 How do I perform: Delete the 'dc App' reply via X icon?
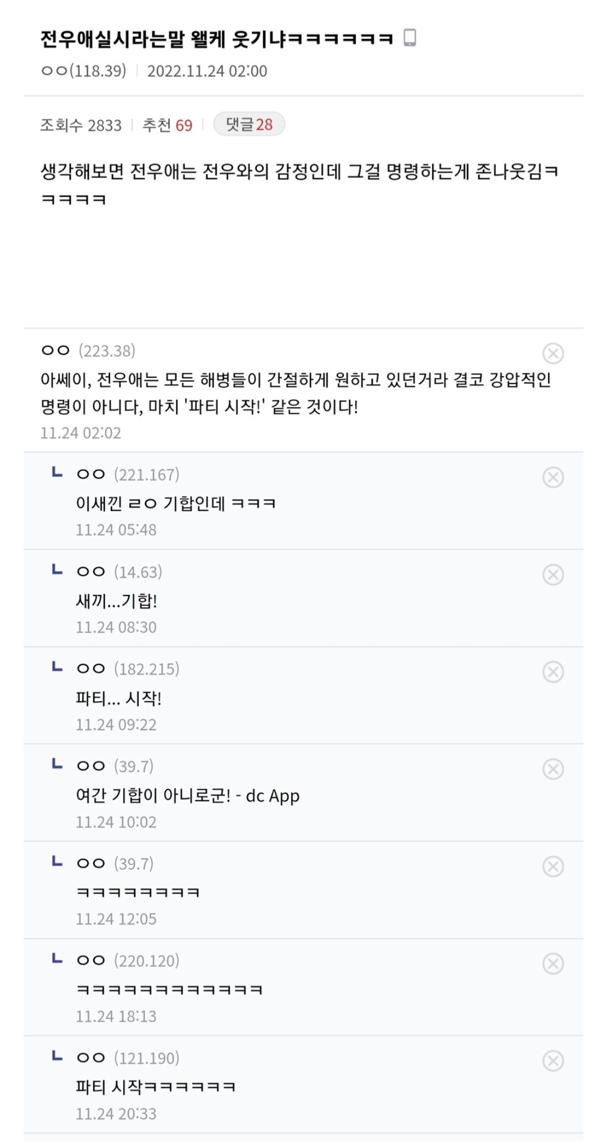pyautogui.click(x=553, y=769)
